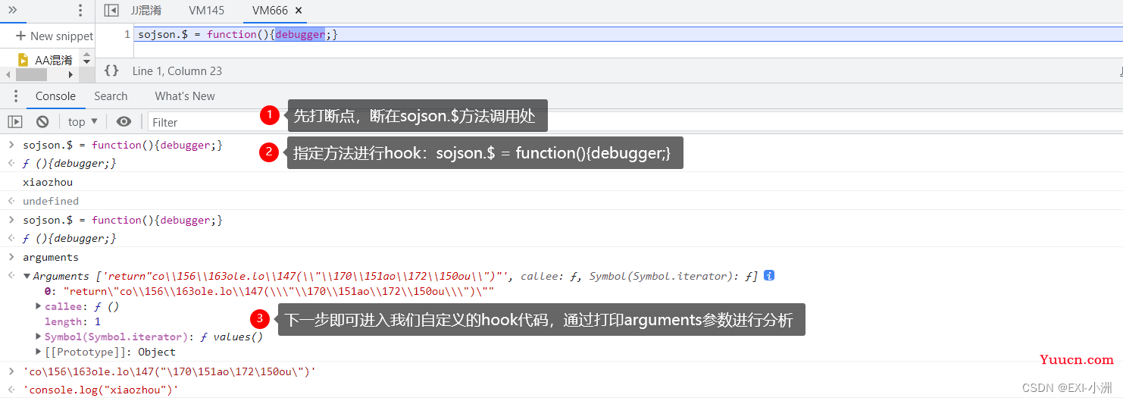The height and width of the screenshot is (401, 1123).
Task: Open the drawer three-dot menu
Action: click(x=15, y=96)
